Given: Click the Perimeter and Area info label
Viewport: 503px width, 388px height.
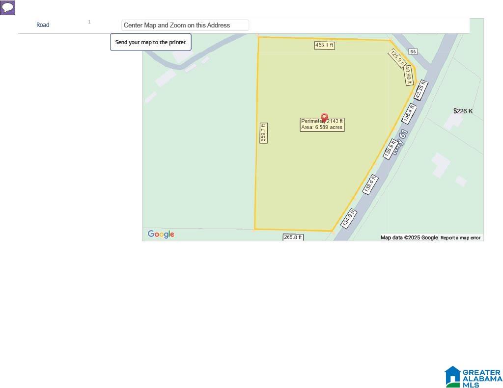Looking at the screenshot, I should tap(322, 125).
